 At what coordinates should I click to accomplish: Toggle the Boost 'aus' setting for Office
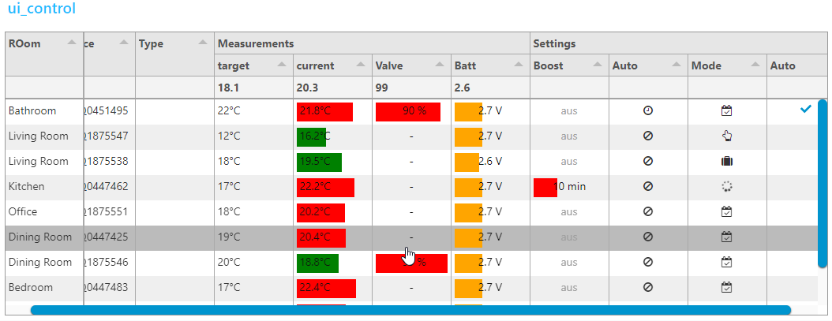[569, 212]
